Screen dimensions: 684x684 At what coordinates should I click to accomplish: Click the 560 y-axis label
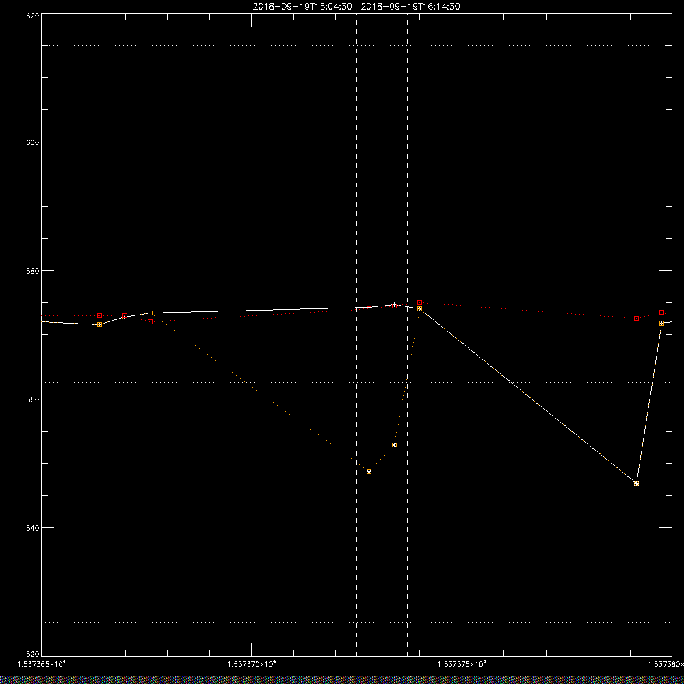point(34,399)
